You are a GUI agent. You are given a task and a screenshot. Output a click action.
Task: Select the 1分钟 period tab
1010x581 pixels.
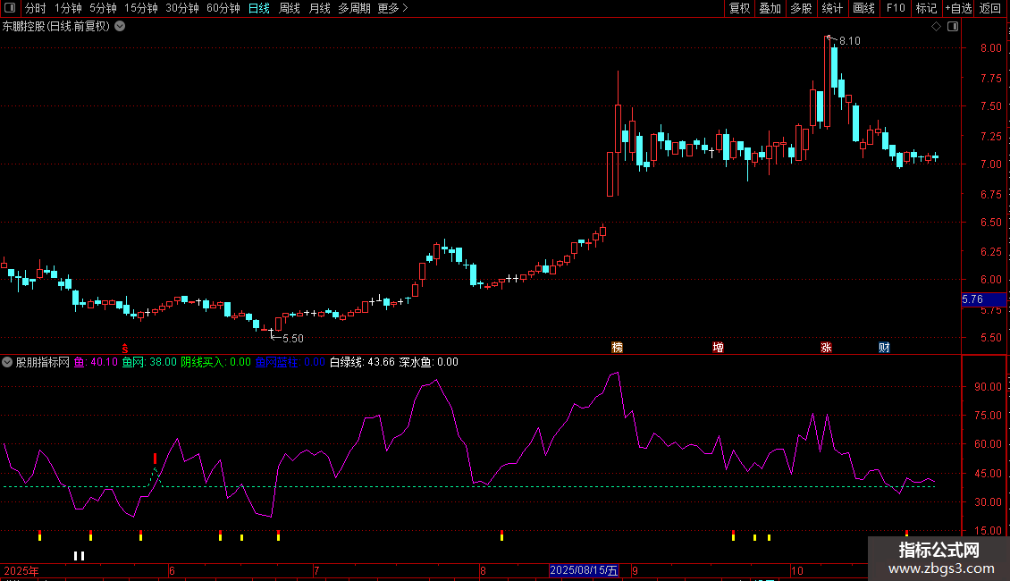[68, 8]
